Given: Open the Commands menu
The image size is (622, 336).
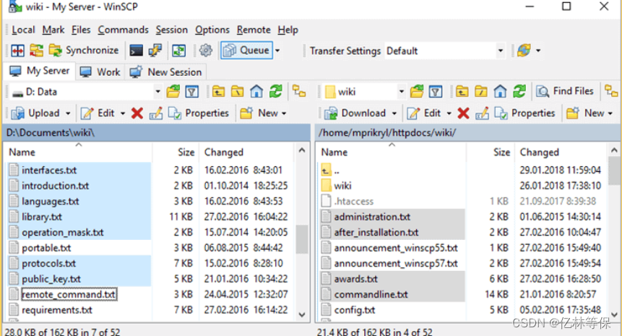Looking at the screenshot, I should [123, 30].
